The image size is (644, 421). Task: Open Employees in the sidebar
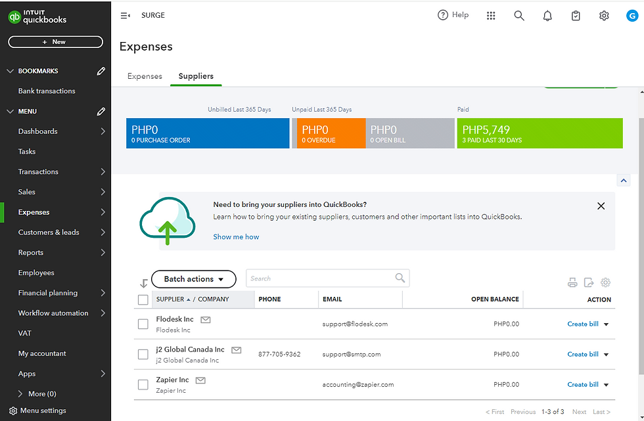coord(36,273)
